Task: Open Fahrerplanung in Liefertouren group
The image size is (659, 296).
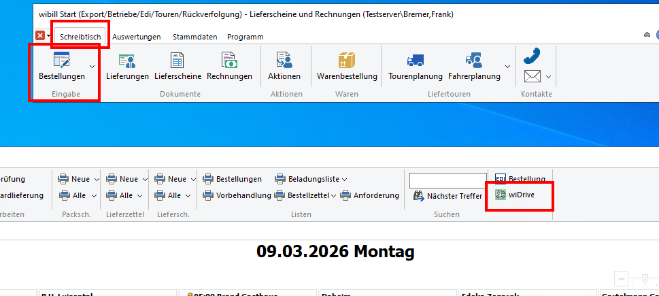Action: 474,61
